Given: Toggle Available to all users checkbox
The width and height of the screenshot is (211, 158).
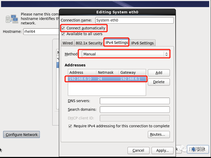Looking at the screenshot, I should coord(63,34).
